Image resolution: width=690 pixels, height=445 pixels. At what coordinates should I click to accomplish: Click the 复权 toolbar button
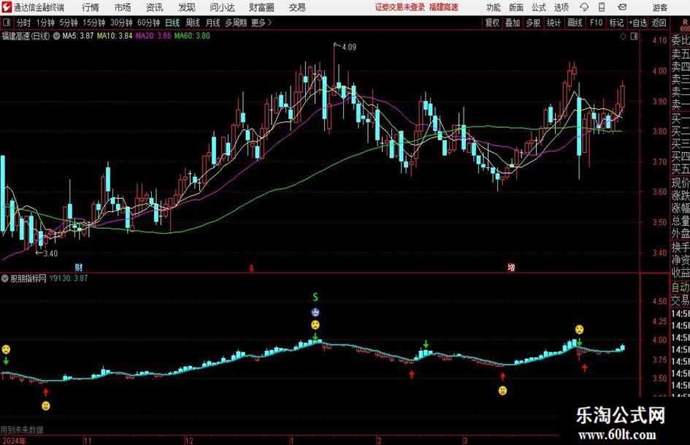tap(492, 23)
